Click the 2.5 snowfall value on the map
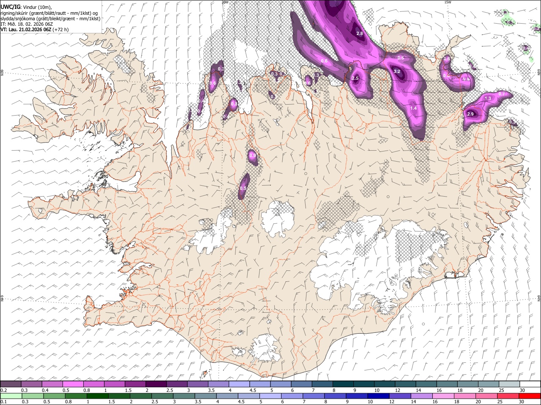The height and width of the screenshot is (405, 541). click(x=355, y=78)
